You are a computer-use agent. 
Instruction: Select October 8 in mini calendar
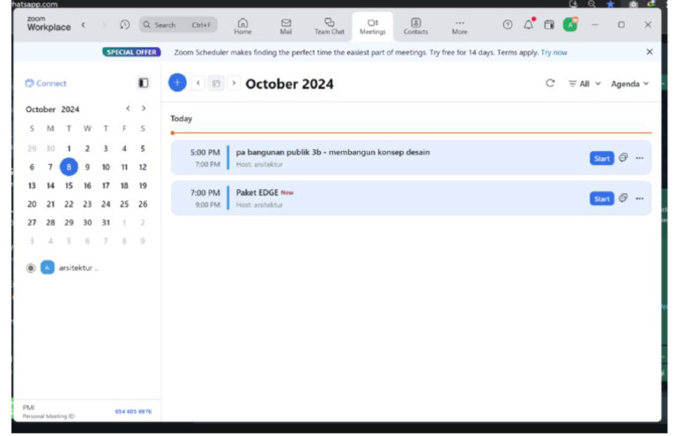click(69, 167)
